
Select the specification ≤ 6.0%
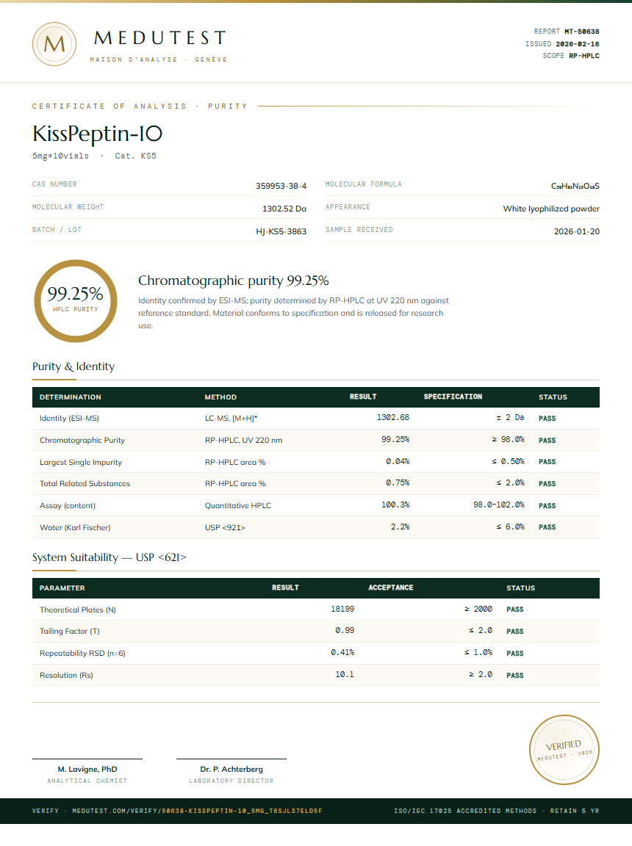pyautogui.click(x=510, y=527)
